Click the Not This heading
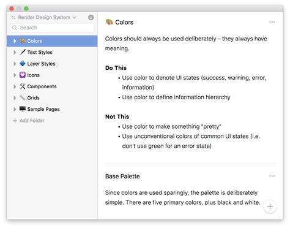 point(117,116)
